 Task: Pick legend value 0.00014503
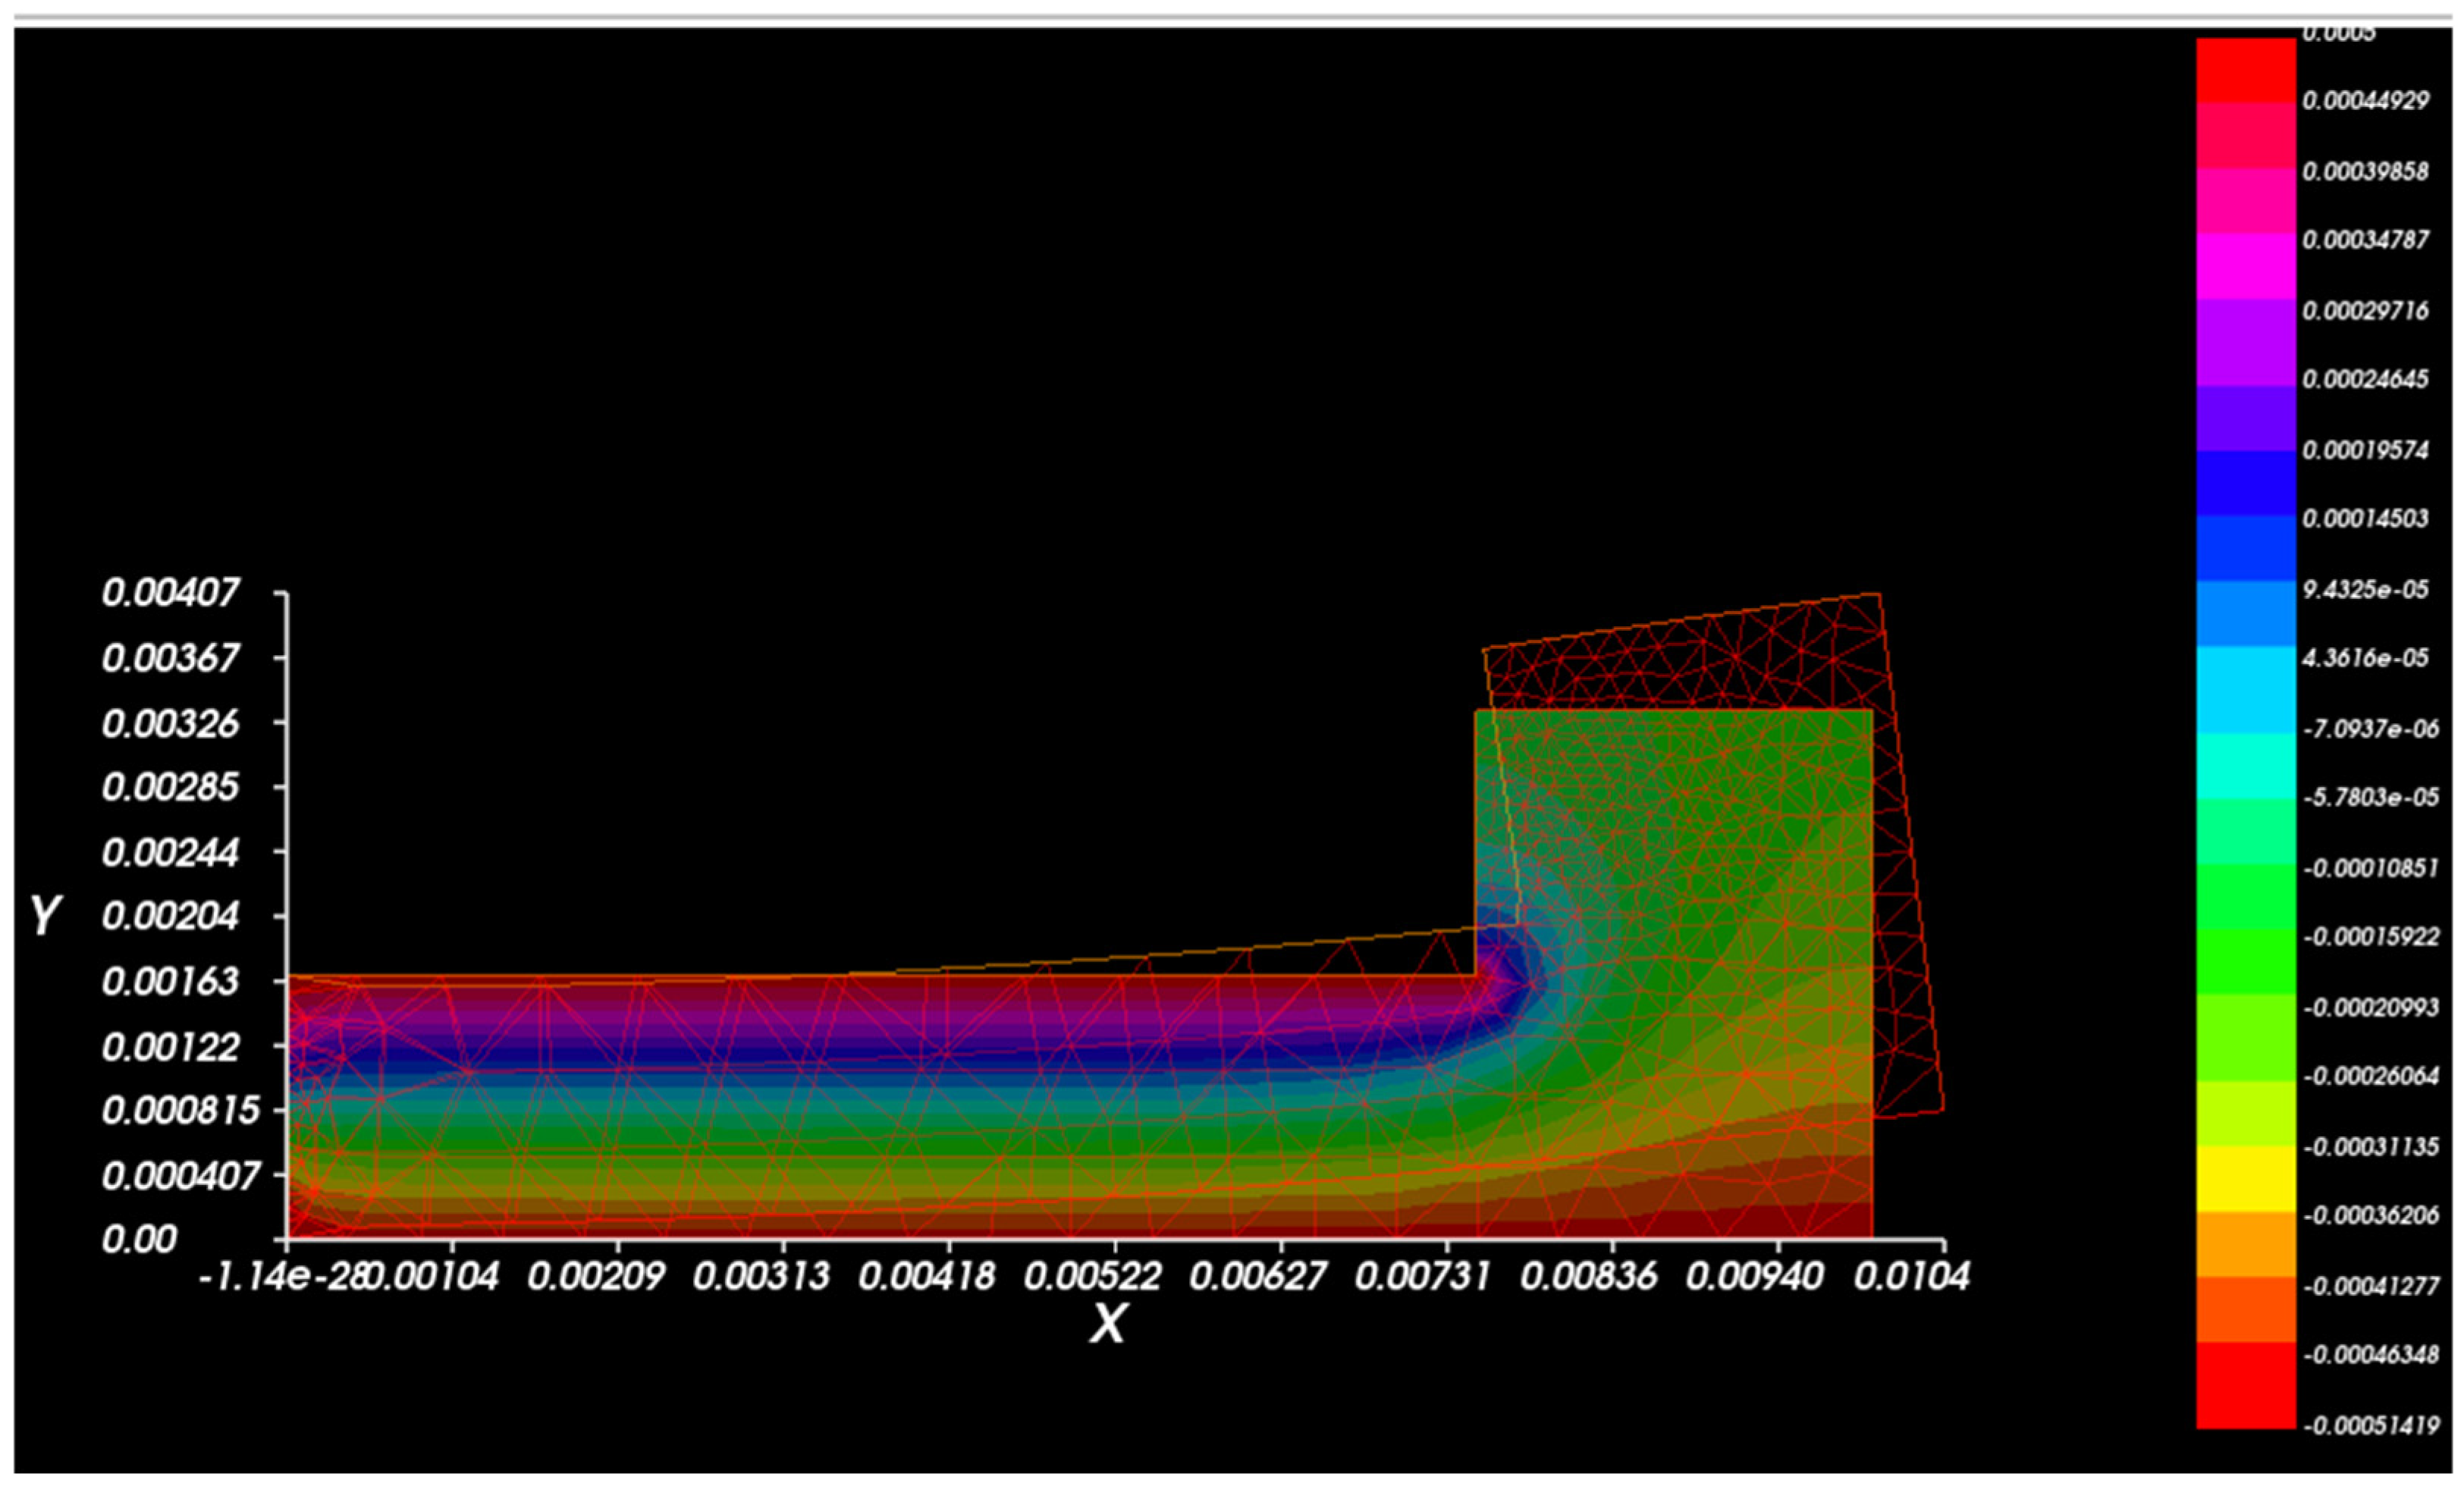click(2366, 518)
